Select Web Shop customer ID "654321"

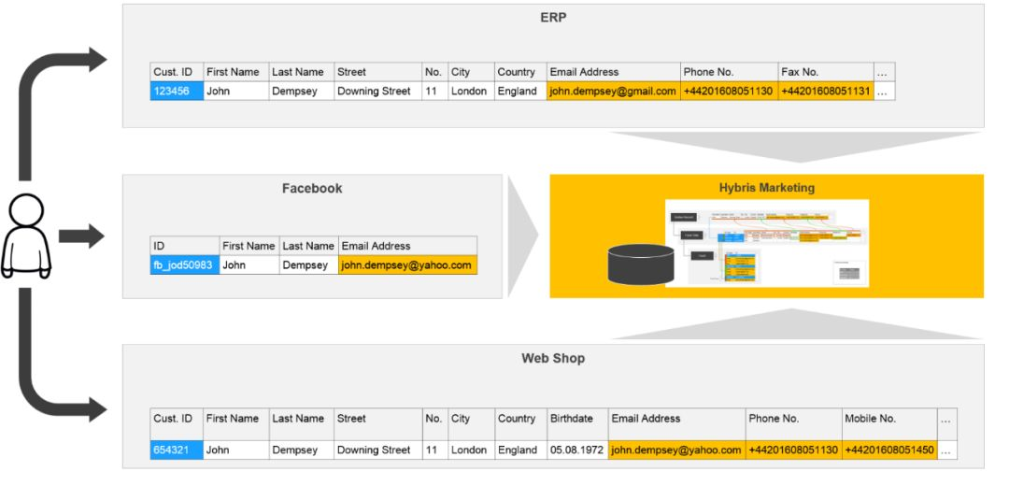177,450
